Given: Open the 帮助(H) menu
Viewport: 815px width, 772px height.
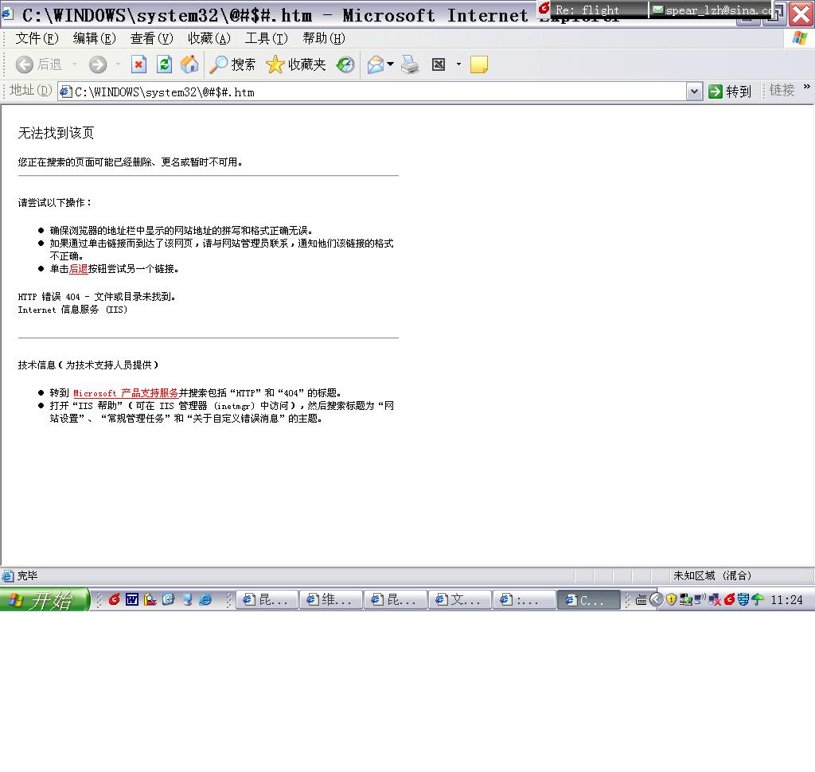Looking at the screenshot, I should pos(324,38).
